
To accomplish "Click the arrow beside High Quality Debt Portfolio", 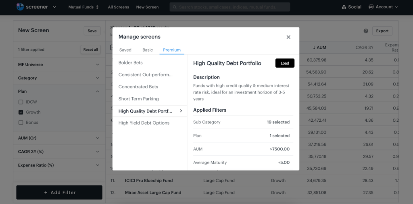I will [x=181, y=111].
